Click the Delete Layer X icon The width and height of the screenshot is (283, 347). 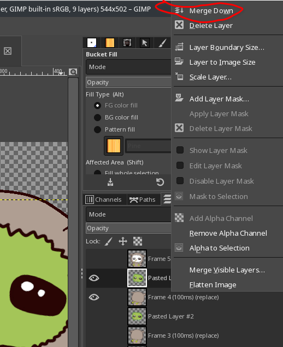click(x=179, y=25)
